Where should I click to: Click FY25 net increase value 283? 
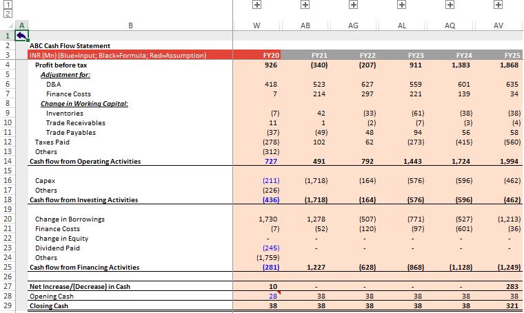499,286
